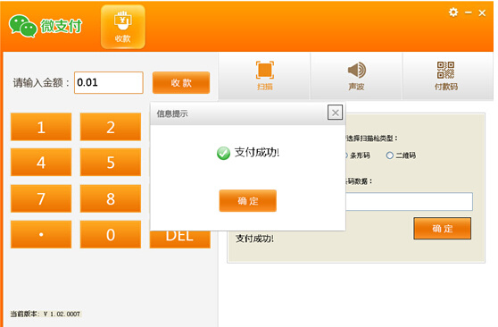The width and height of the screenshot is (498, 327).
Task: Switch to the 声波 sound wave mode
Action: point(356,76)
